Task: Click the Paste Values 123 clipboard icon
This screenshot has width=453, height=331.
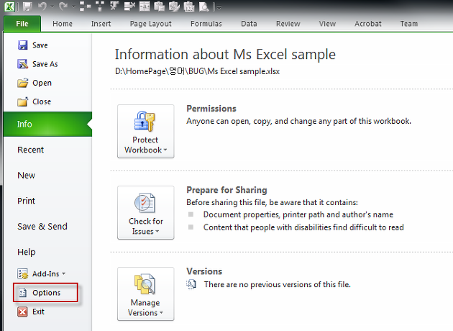Action: (x=189, y=6)
